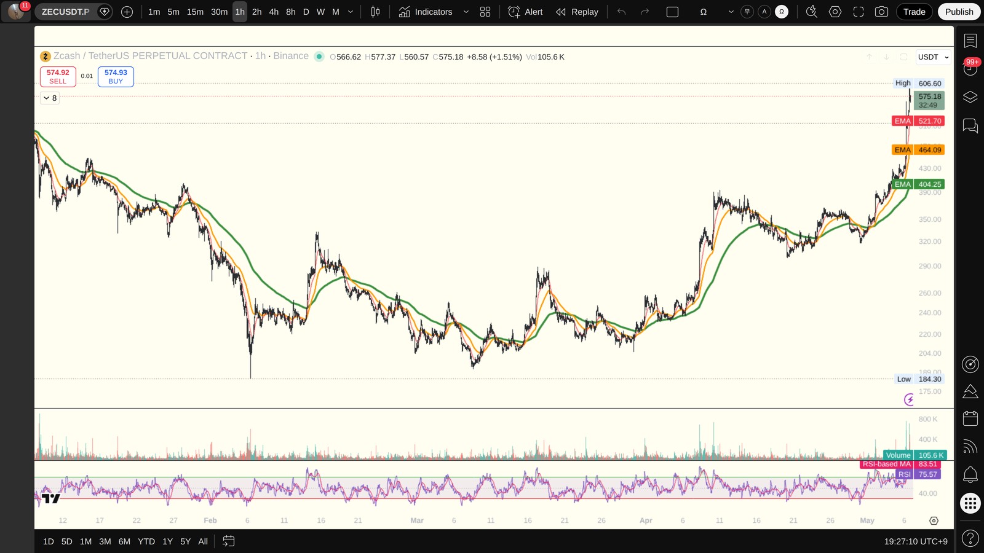Screen dimensions: 984x553
Task: Select the All date range
Action: click(203, 541)
